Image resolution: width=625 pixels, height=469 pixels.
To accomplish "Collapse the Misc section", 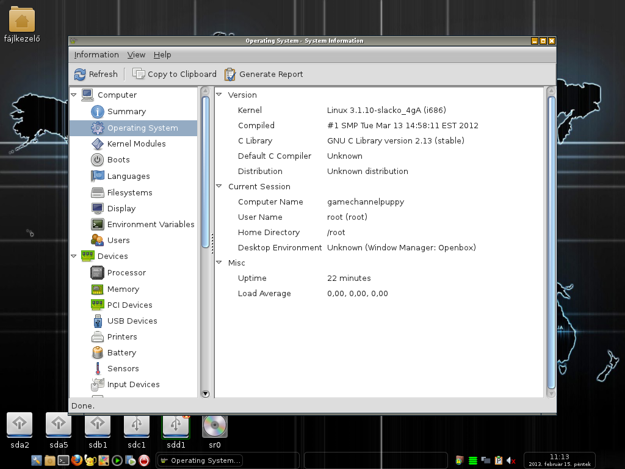I will tap(219, 263).
